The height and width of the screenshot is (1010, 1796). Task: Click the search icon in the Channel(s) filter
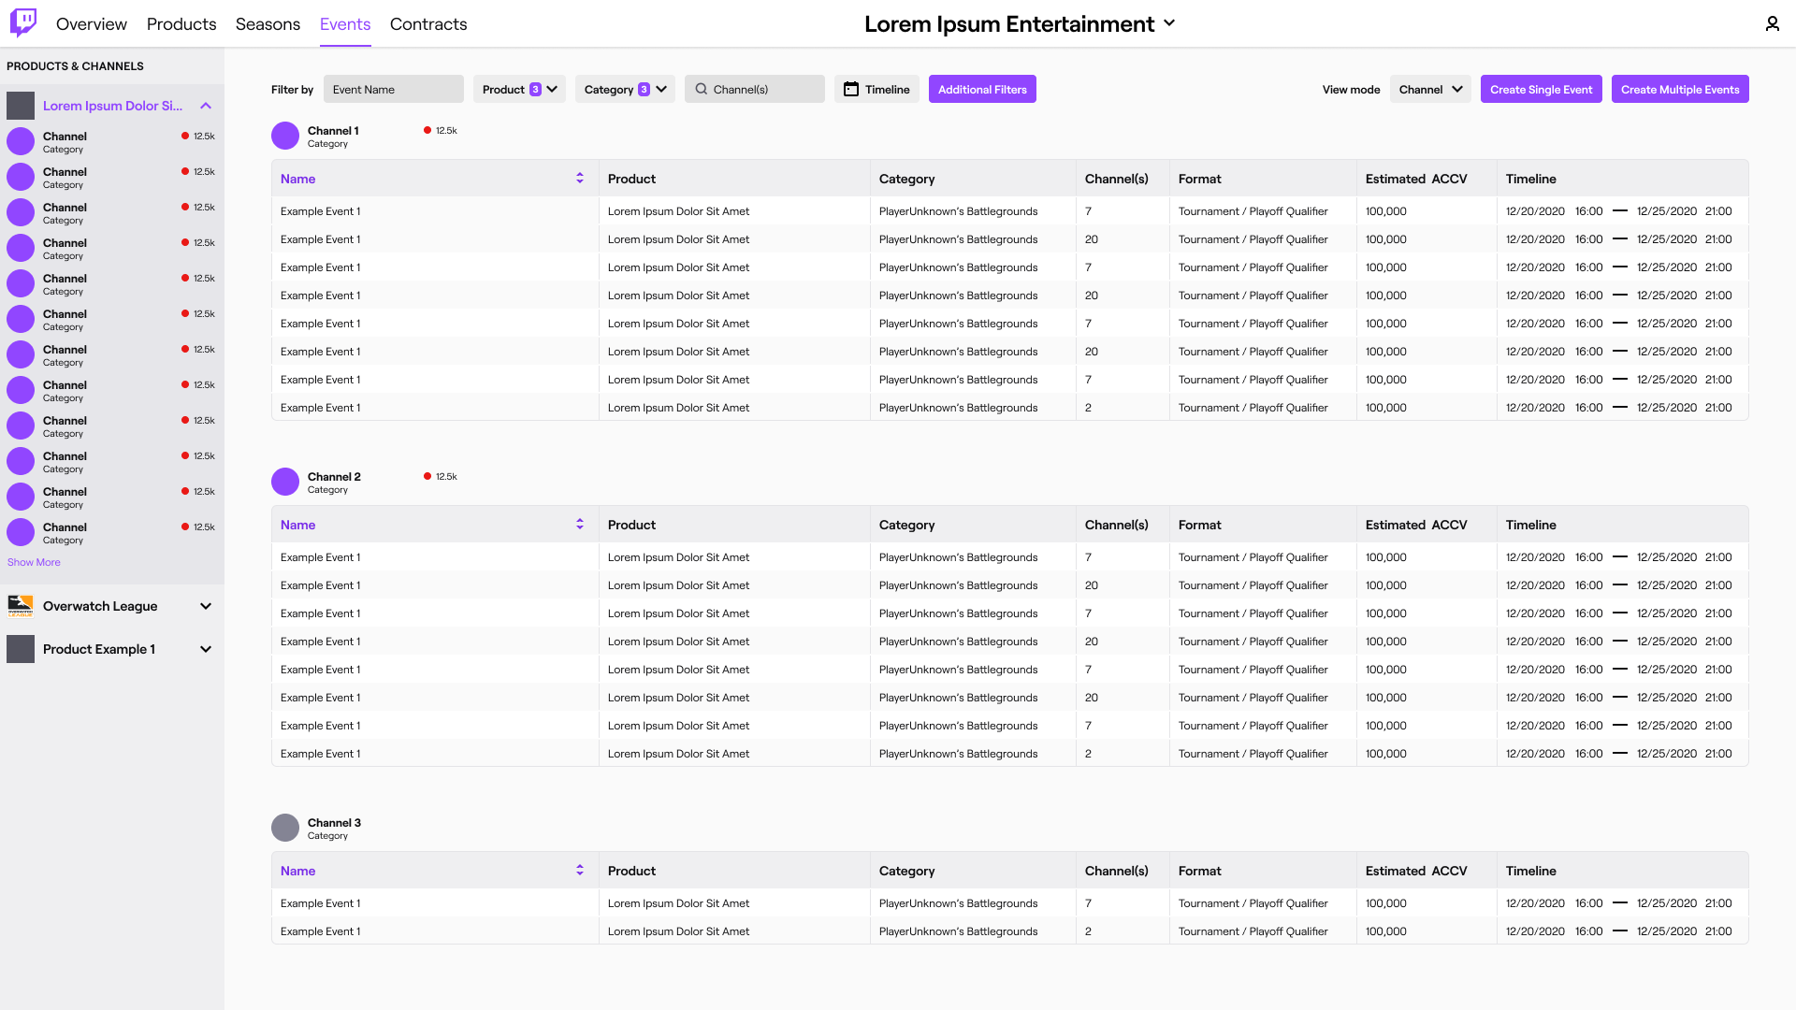(701, 89)
